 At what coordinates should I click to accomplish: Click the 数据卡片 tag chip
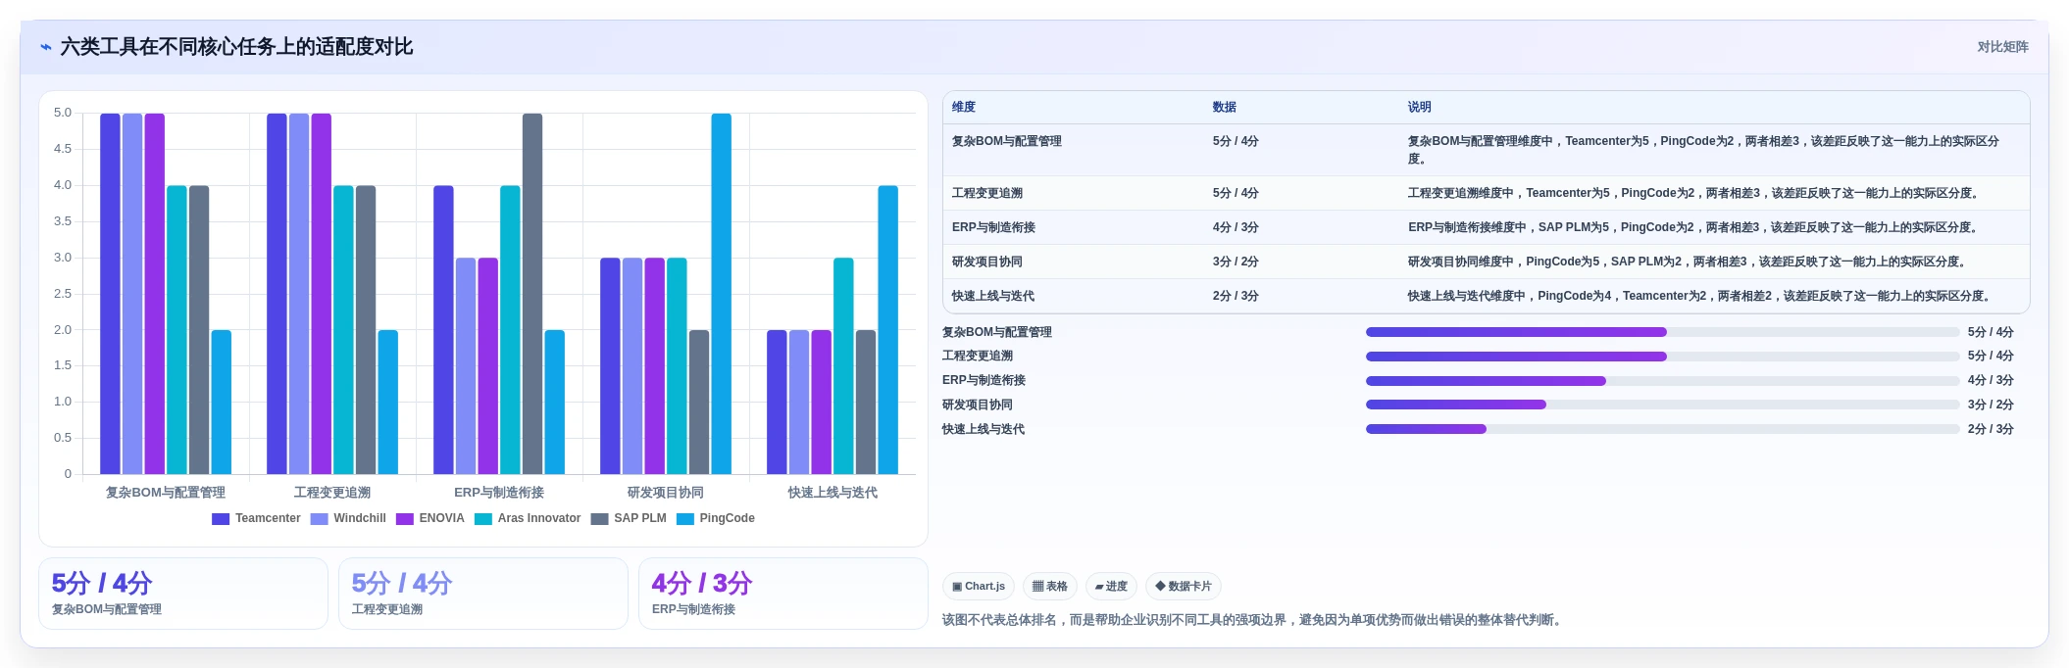[x=1184, y=587]
